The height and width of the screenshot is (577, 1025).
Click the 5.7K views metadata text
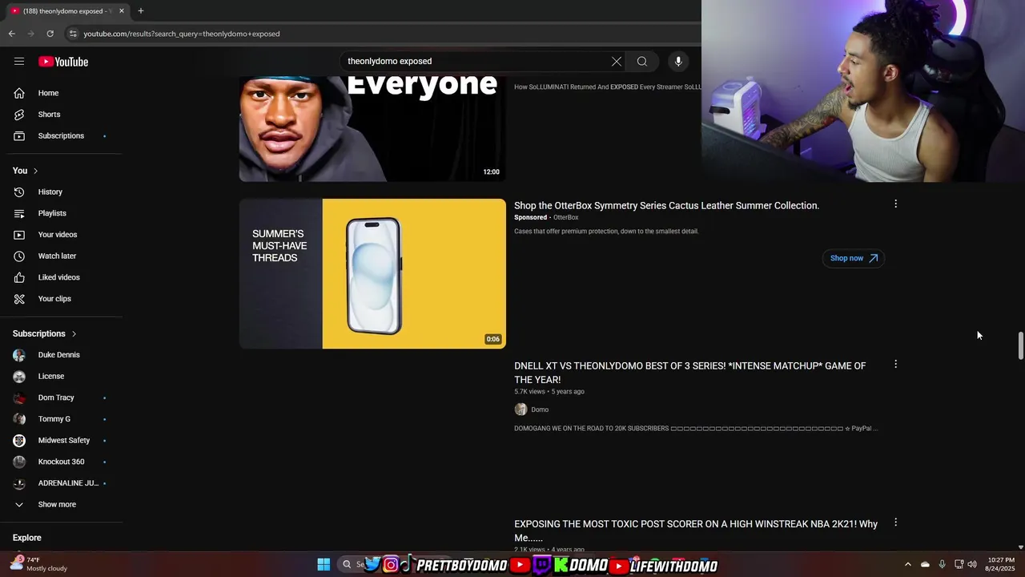(529, 392)
